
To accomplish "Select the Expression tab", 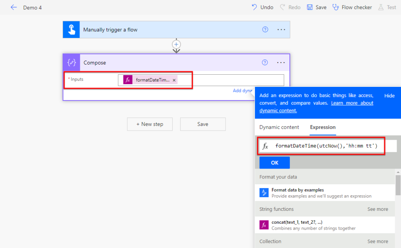I will coord(323,127).
